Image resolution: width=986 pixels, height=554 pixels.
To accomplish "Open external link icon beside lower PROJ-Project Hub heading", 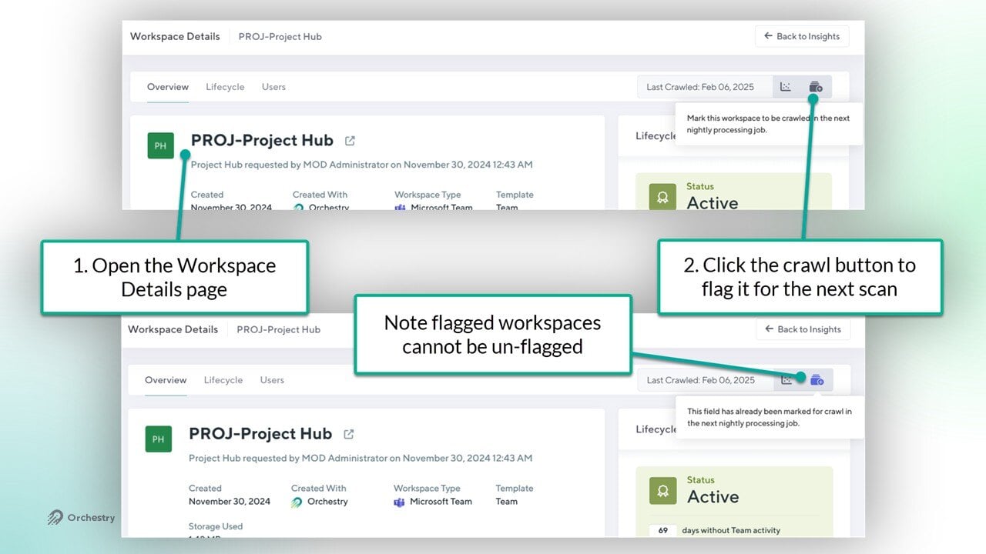I will [x=348, y=434].
